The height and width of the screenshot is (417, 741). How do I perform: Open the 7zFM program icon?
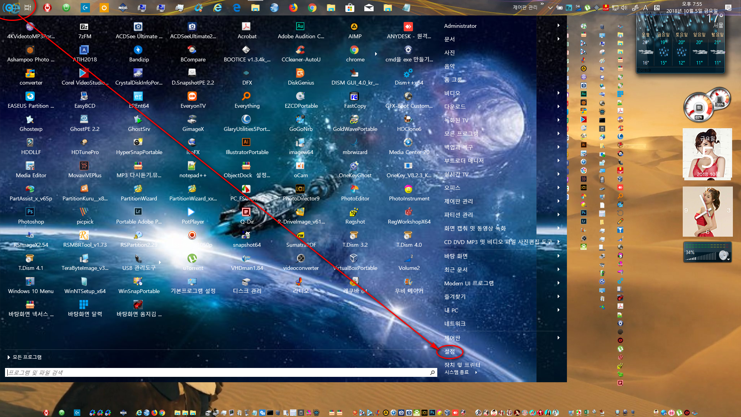(x=85, y=31)
